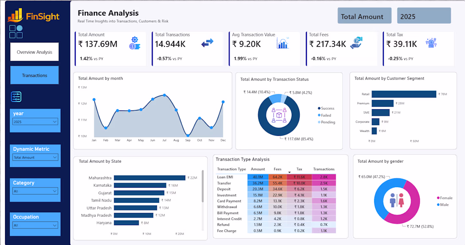Image resolution: width=465 pixels, height=245 pixels.
Task: Sort by Transactions column header
Action: 324,169
